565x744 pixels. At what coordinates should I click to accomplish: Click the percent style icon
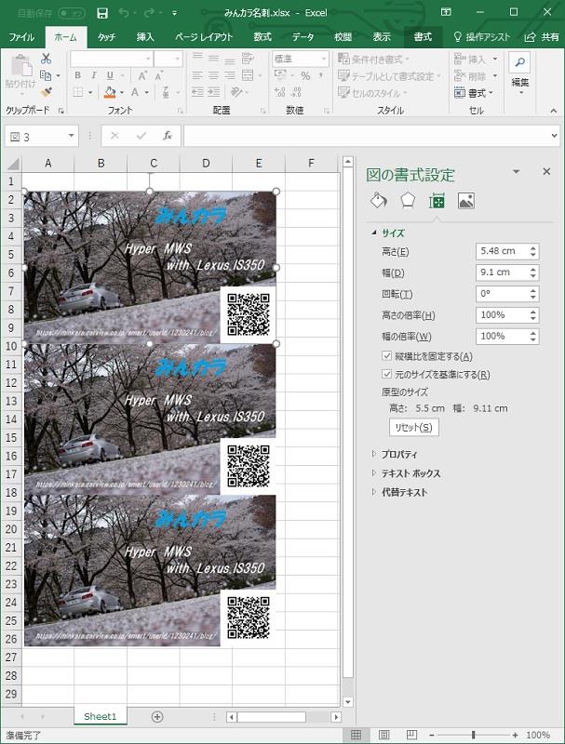[305, 75]
